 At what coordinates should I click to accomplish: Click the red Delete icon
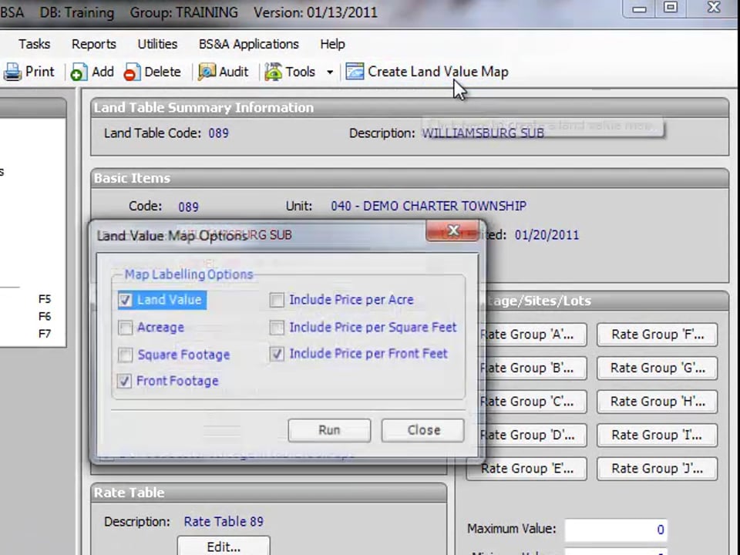[132, 72]
